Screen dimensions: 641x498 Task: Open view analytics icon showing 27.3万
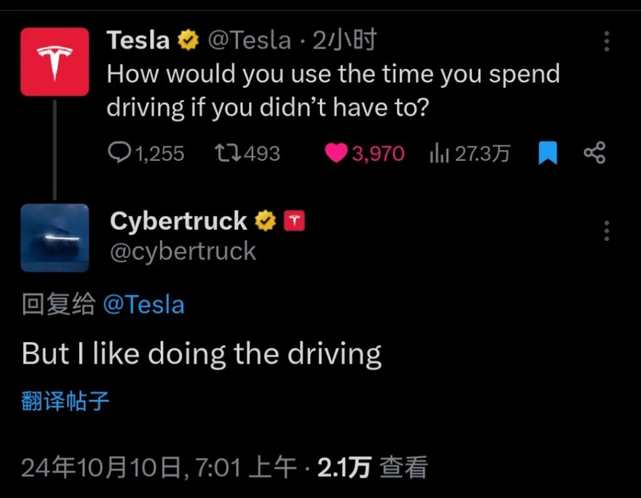click(439, 153)
